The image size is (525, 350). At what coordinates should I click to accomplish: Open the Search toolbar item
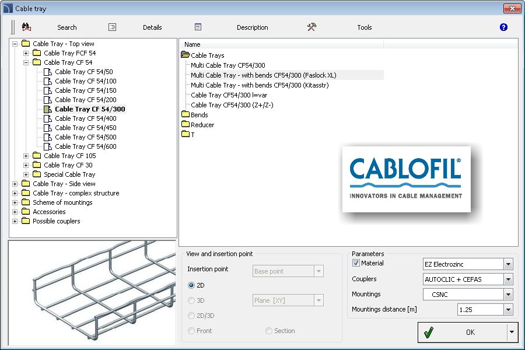click(67, 27)
